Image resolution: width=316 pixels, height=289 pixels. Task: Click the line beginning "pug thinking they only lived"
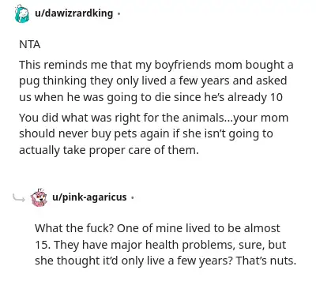(x=153, y=81)
